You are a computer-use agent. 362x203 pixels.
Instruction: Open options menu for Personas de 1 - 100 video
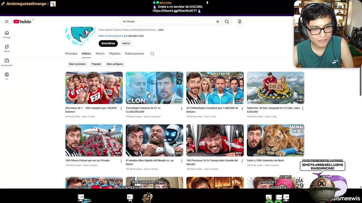point(121,109)
